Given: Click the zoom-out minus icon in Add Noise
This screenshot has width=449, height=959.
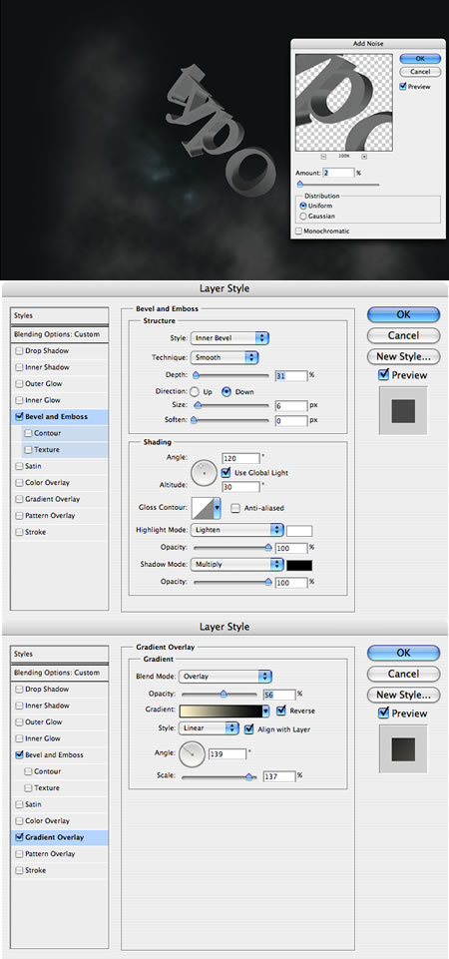Looking at the screenshot, I should point(323,157).
